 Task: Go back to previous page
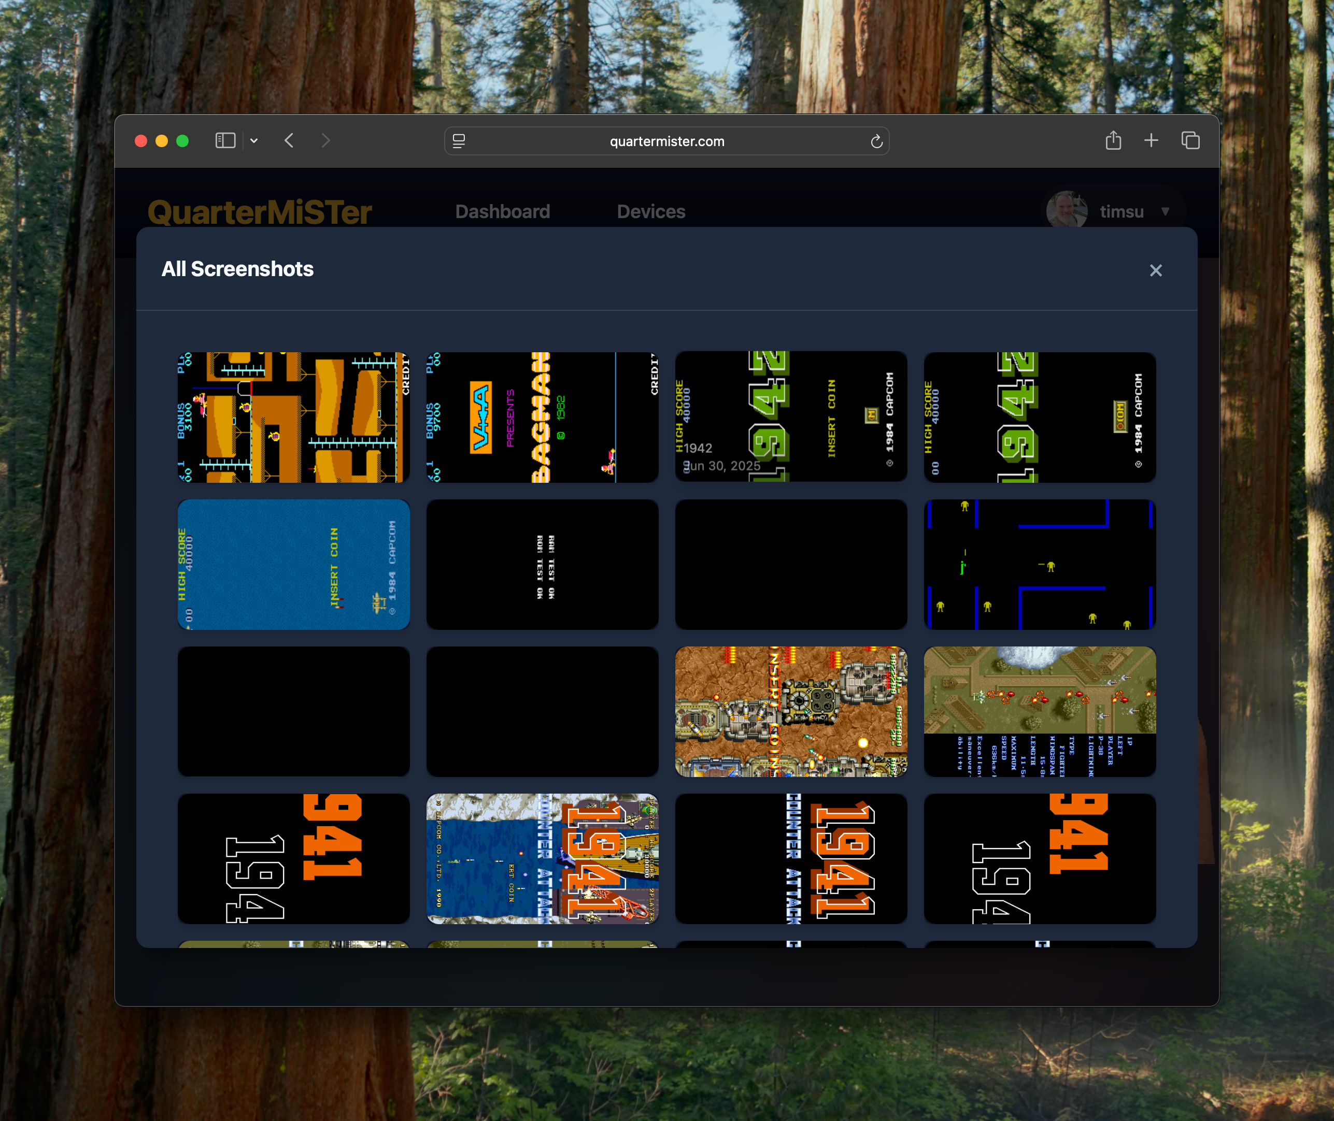click(289, 140)
